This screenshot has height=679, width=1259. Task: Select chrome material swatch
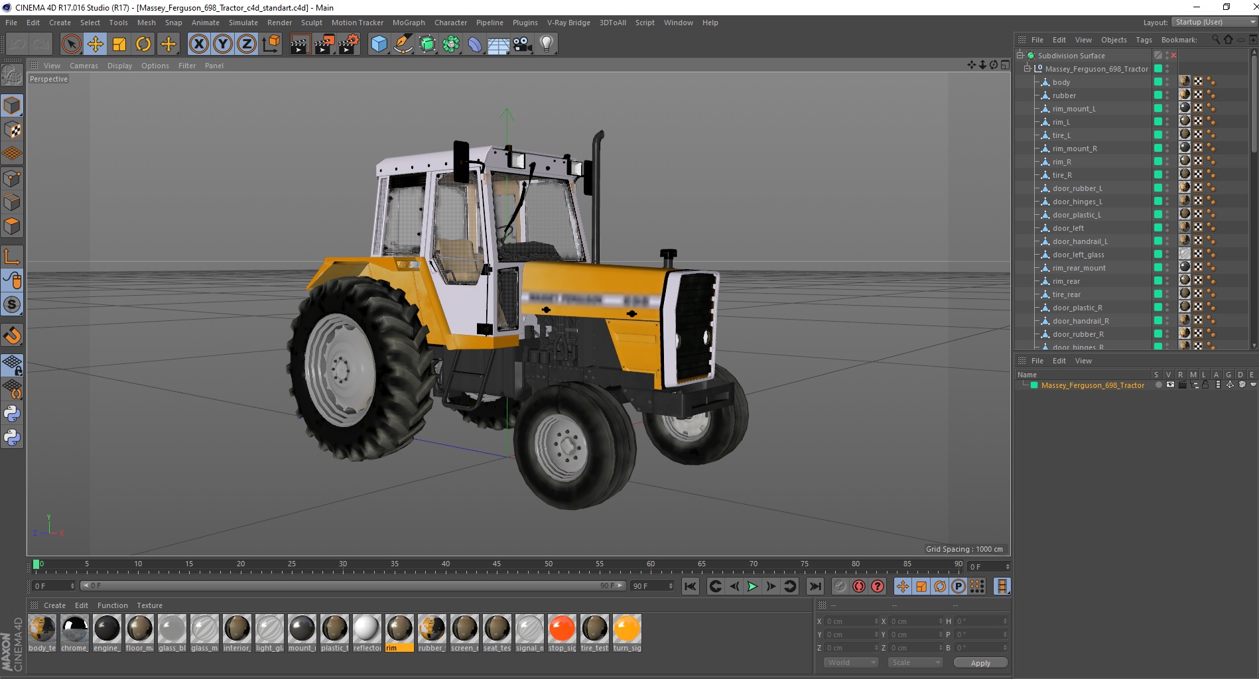coord(74,633)
